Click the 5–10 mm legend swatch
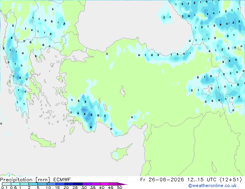The width and height of the screenshot is (245, 189). click(42, 184)
